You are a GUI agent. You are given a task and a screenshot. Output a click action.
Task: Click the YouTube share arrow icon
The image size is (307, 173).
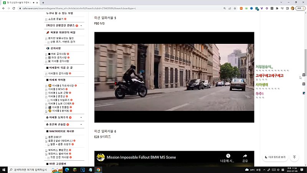[x=245, y=156]
